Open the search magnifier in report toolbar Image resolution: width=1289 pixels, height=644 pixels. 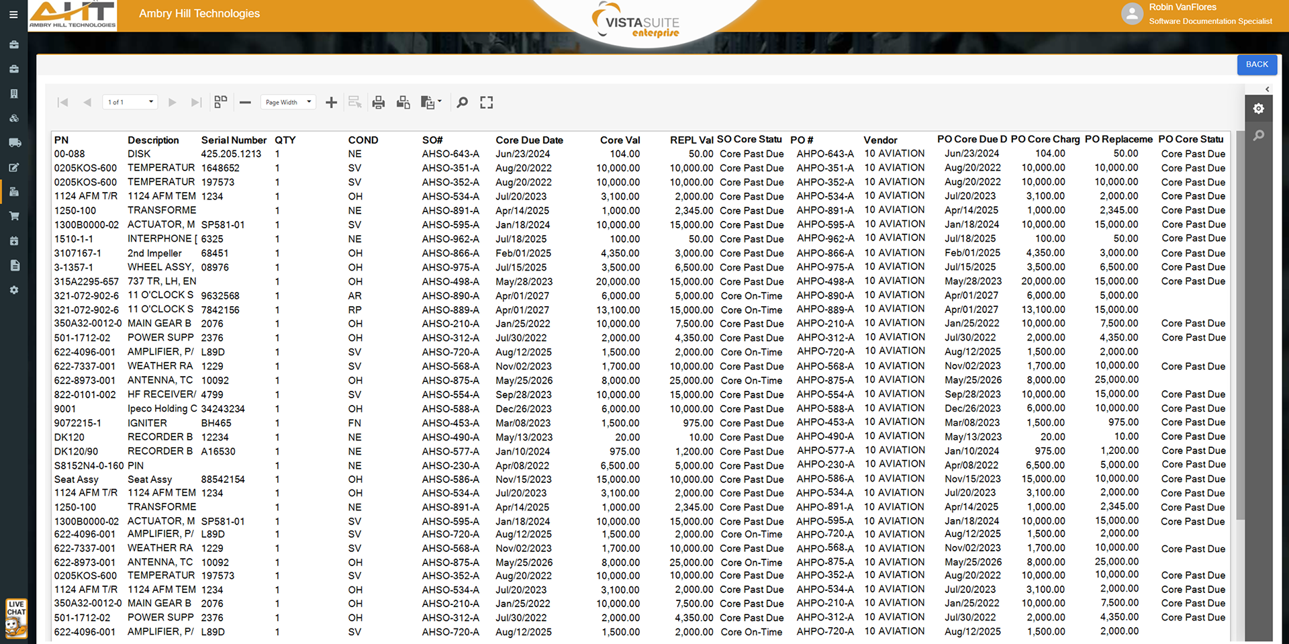point(462,102)
